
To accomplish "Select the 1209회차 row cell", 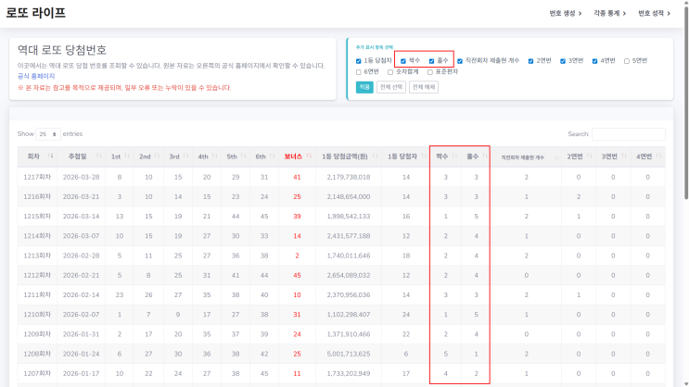I will click(x=37, y=334).
